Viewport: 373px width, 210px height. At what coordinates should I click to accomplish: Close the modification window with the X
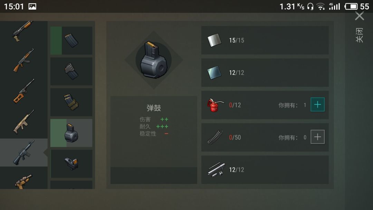pyautogui.click(x=360, y=16)
